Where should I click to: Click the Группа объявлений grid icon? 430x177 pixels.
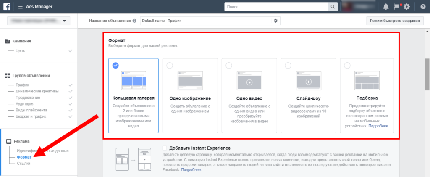point(8,75)
